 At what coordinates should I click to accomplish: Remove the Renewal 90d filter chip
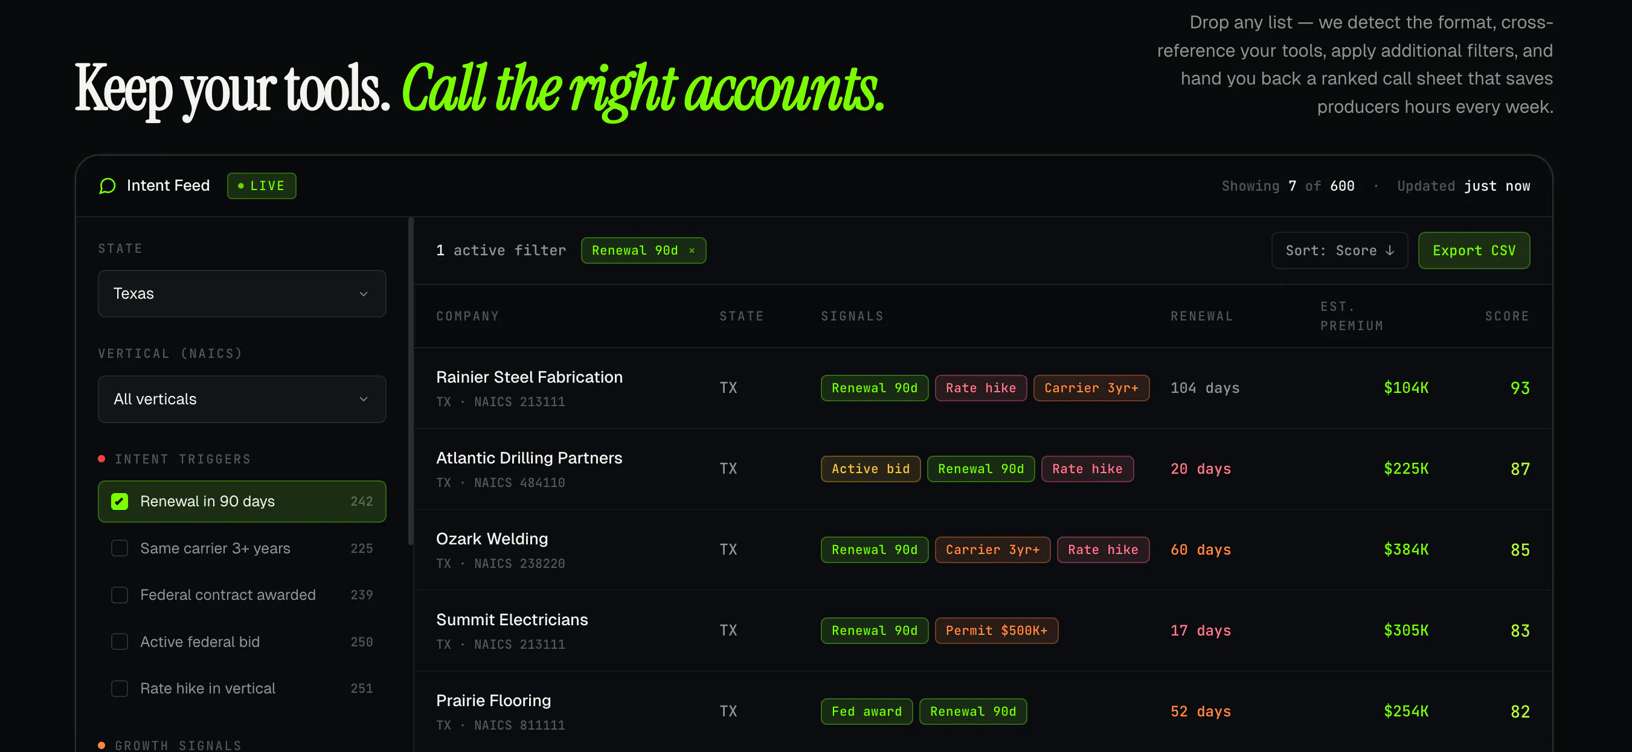(692, 250)
